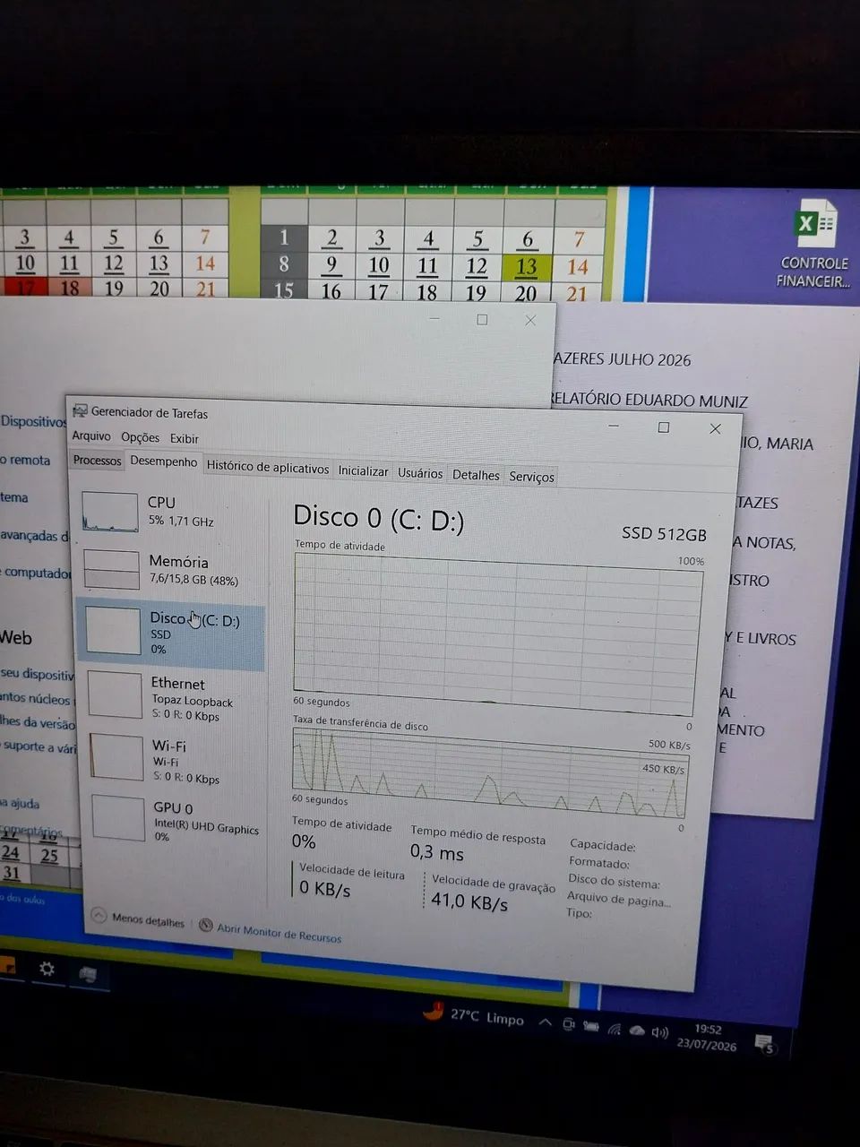860x1147 pixels.
Task: Minimize the window behind Task Manager
Action: click(x=434, y=318)
